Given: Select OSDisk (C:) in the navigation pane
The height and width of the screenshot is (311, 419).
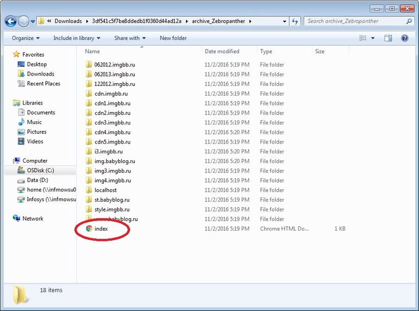Looking at the screenshot, I should (x=40, y=170).
